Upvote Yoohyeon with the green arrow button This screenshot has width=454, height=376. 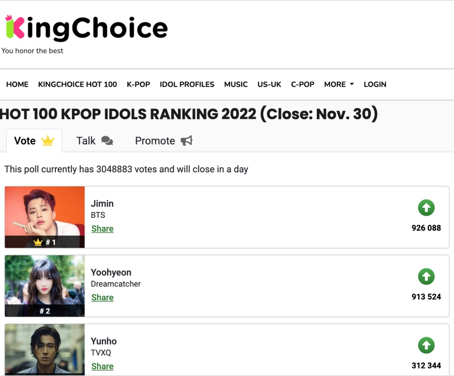coord(426,277)
